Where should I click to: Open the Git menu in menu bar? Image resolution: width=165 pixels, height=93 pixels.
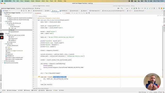pos(55,1)
